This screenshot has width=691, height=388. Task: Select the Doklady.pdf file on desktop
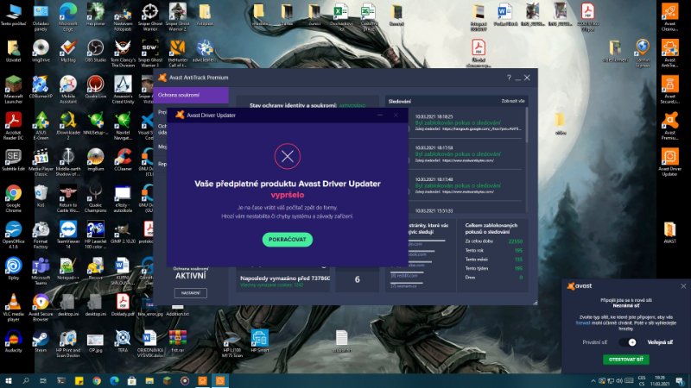coord(123,305)
